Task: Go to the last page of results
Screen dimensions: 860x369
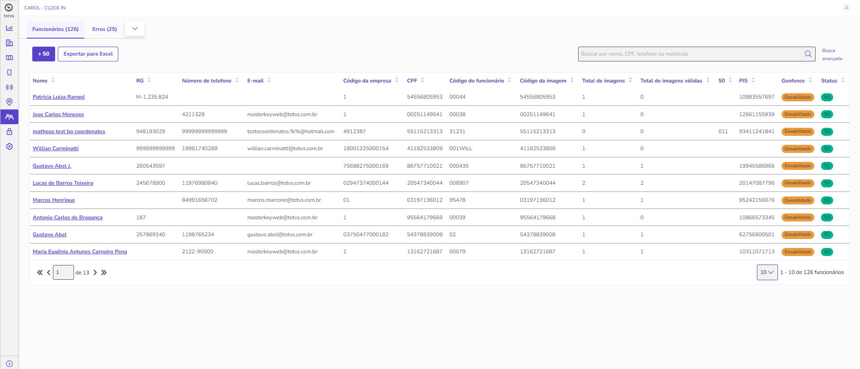Action: pyautogui.click(x=104, y=273)
